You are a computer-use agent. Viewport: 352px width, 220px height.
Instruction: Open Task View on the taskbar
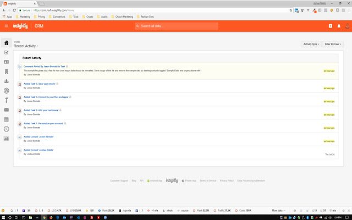[16, 218]
